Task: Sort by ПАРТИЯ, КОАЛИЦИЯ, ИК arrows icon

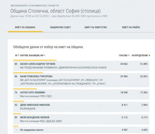Action: point(44,55)
